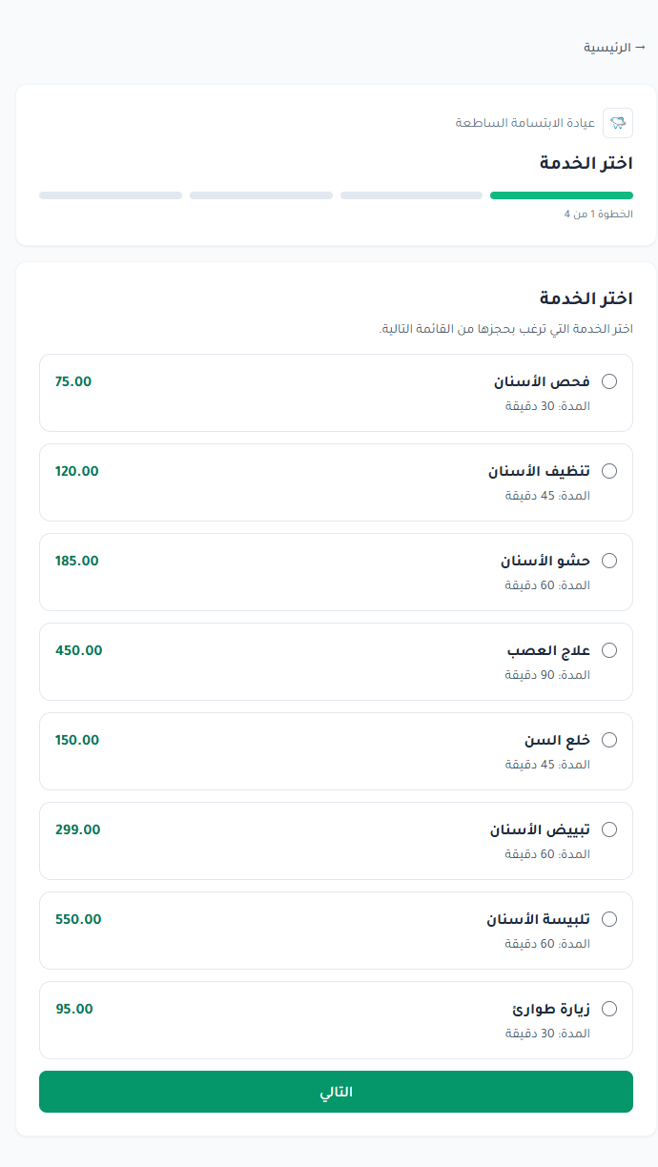Click the عيادة الابتسامة الساطعة clinic name
The width and height of the screenshot is (658, 1167).
[x=525, y=123]
